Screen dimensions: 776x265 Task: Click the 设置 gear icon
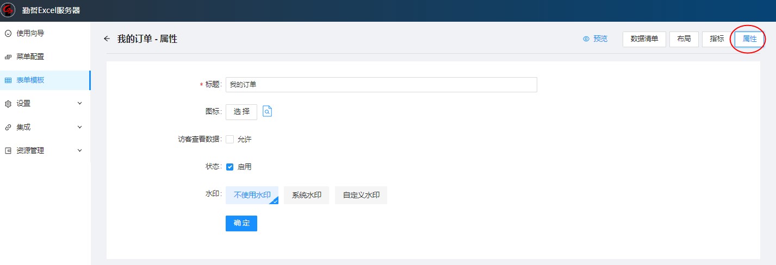(x=8, y=104)
